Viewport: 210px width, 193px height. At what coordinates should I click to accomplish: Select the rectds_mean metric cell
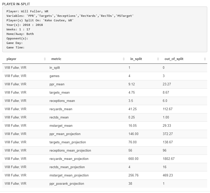[x=59, y=117]
